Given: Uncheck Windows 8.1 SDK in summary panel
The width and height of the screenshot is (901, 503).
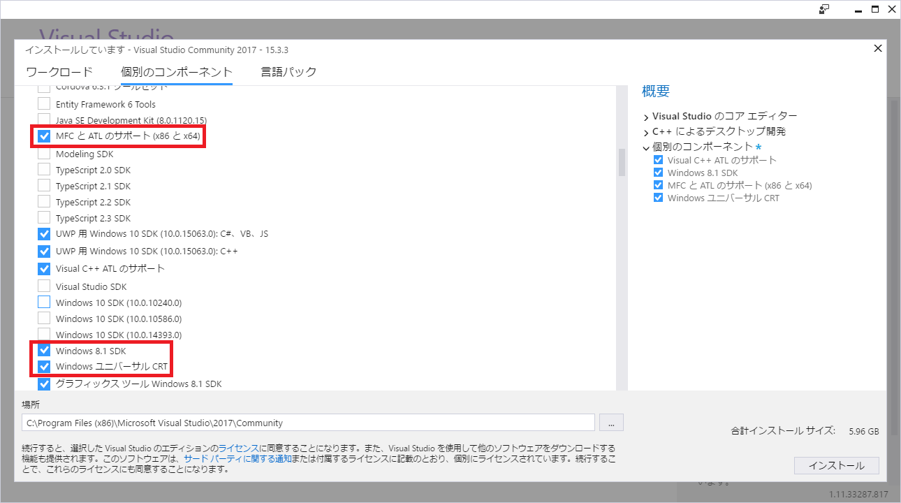Looking at the screenshot, I should [658, 173].
